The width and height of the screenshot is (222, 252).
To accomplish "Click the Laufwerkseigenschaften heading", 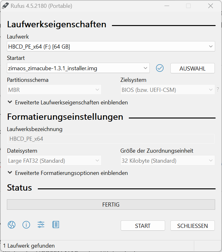I will pos(57,24).
